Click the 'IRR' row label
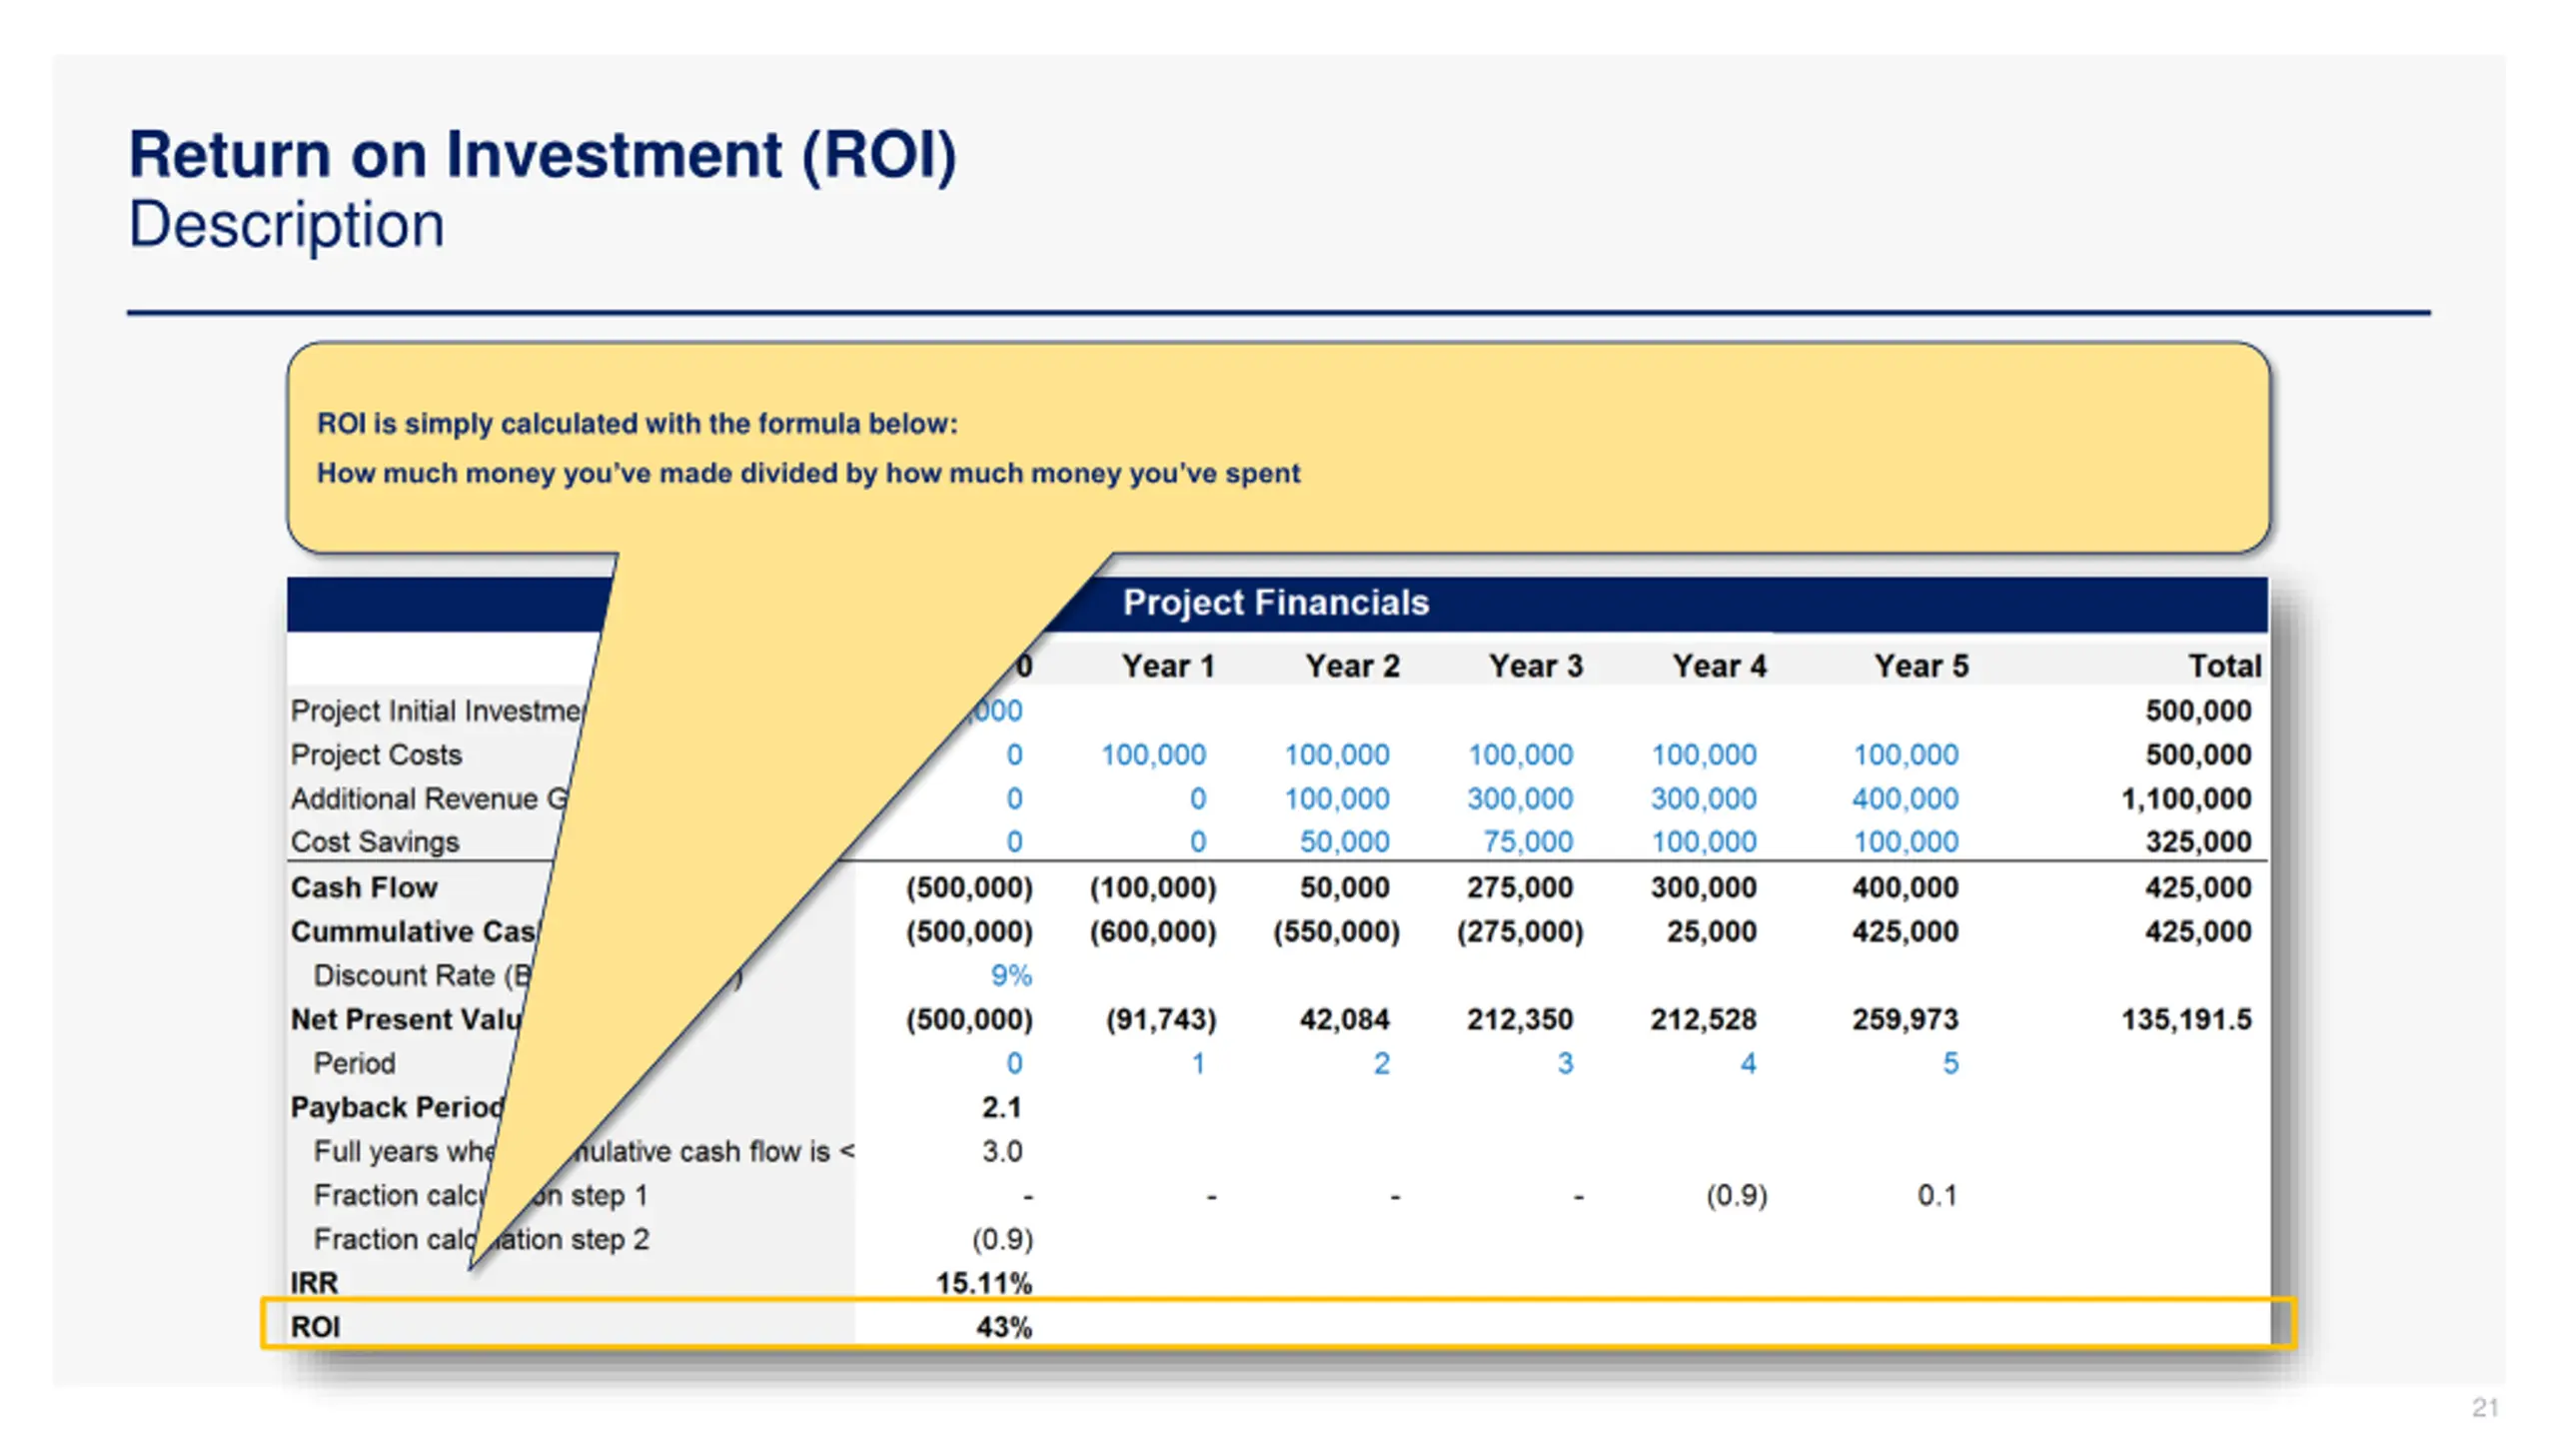The image size is (2558, 1439). pyautogui.click(x=314, y=1283)
